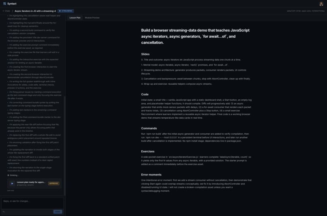Focus the reply message input field
The image size is (327, 216).
coord(32,203)
